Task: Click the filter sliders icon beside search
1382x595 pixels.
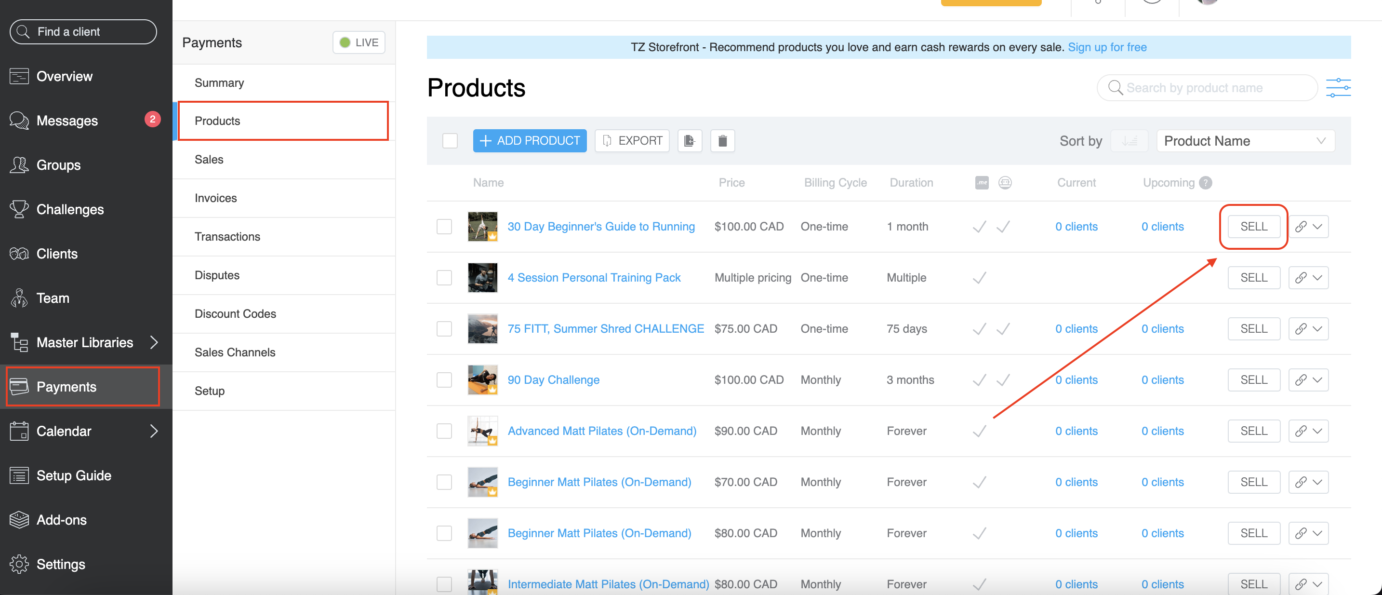Action: tap(1338, 88)
